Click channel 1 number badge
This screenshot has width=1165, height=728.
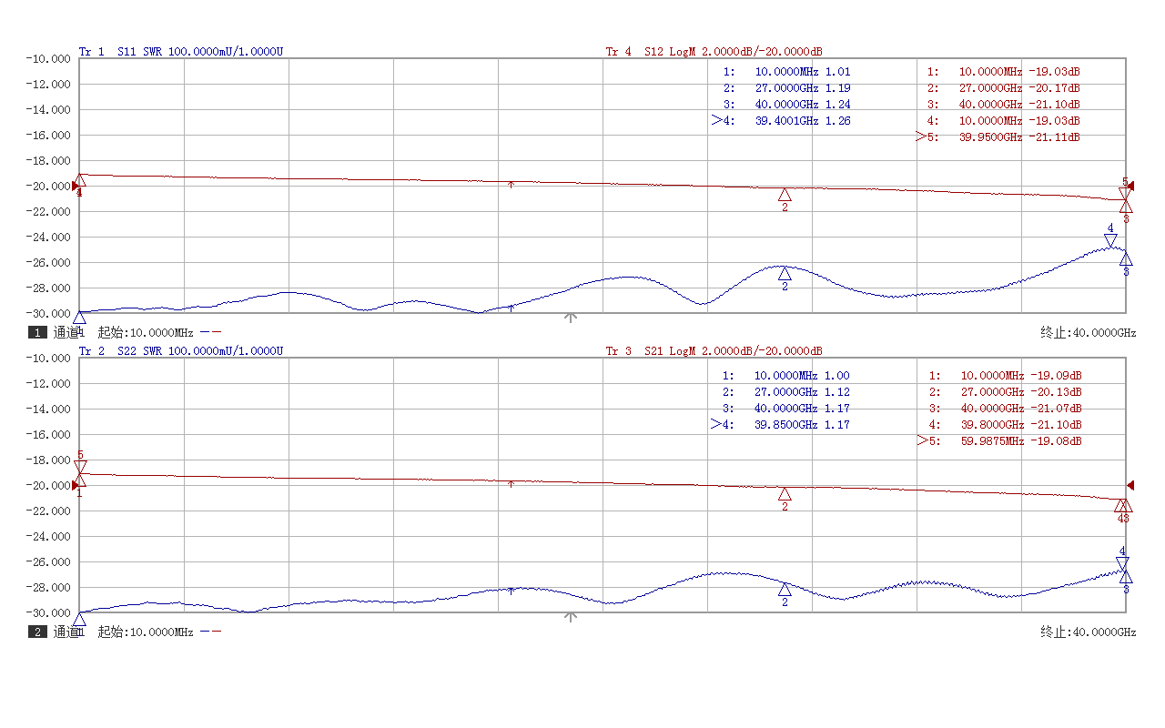pos(37,333)
